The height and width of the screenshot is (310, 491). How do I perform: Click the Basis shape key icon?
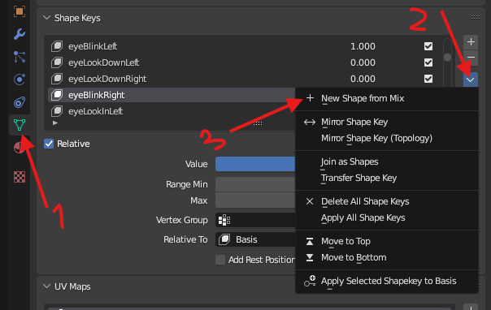tap(224, 239)
